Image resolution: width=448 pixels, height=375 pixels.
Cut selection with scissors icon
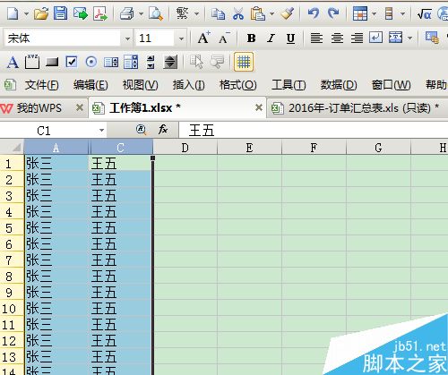click(238, 13)
